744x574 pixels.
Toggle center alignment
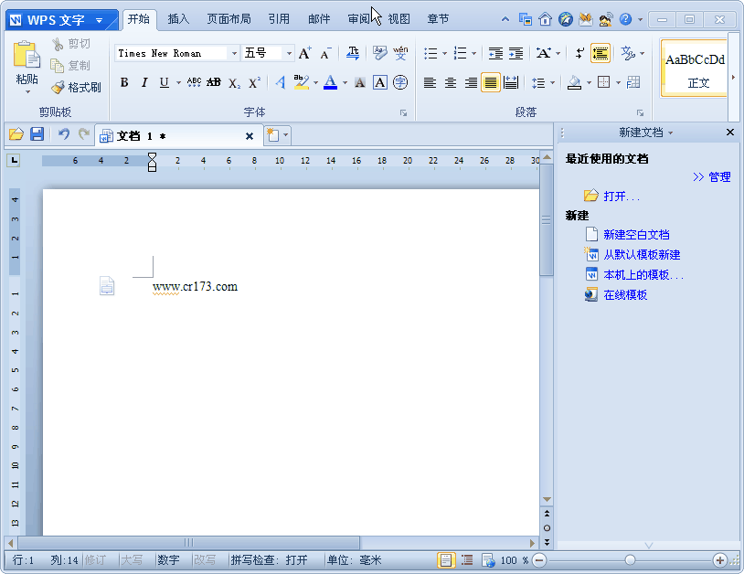coord(451,82)
